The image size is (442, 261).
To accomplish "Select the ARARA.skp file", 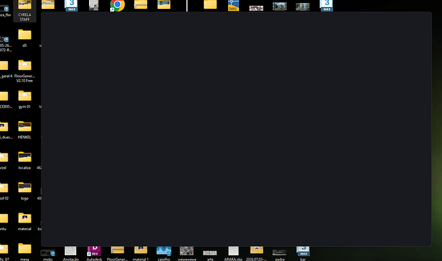I will (x=233, y=251).
